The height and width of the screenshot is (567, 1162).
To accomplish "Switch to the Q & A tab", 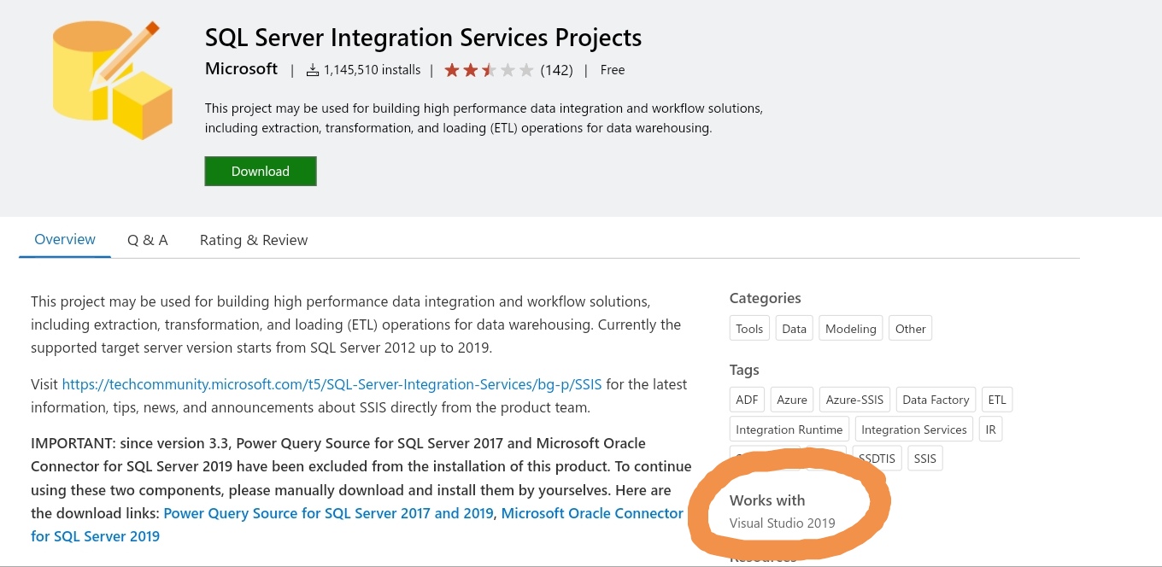I will coord(148,240).
